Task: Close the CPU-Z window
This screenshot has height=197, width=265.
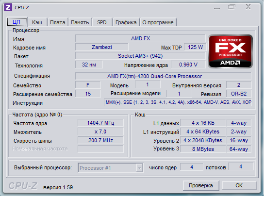Action: click(x=248, y=7)
